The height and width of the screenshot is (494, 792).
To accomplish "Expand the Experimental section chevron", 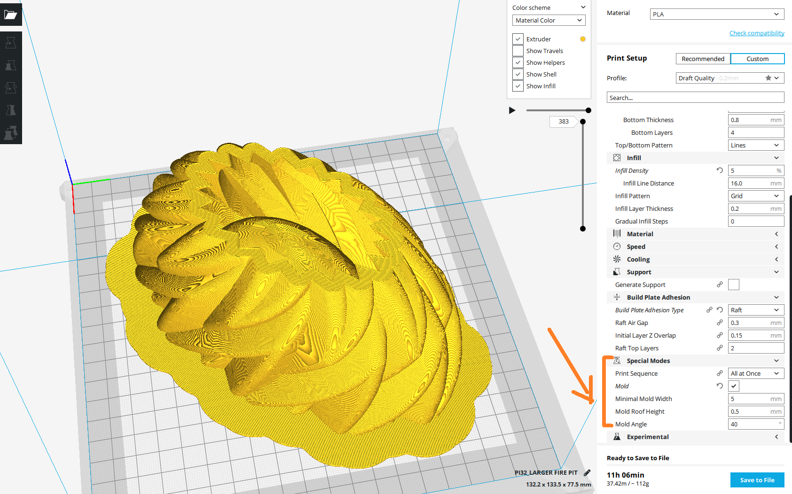I will tap(776, 437).
